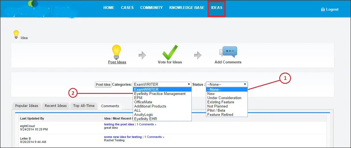Click the green Vote for Ideas checkmark

tap(170, 52)
